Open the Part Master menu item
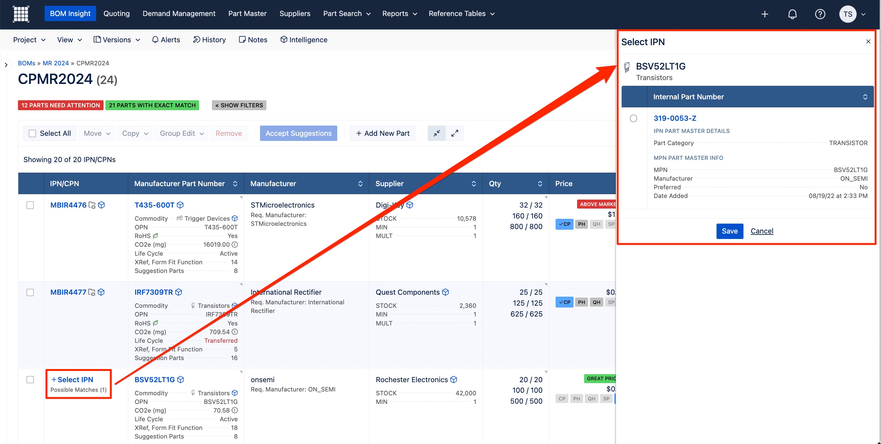 tap(247, 14)
